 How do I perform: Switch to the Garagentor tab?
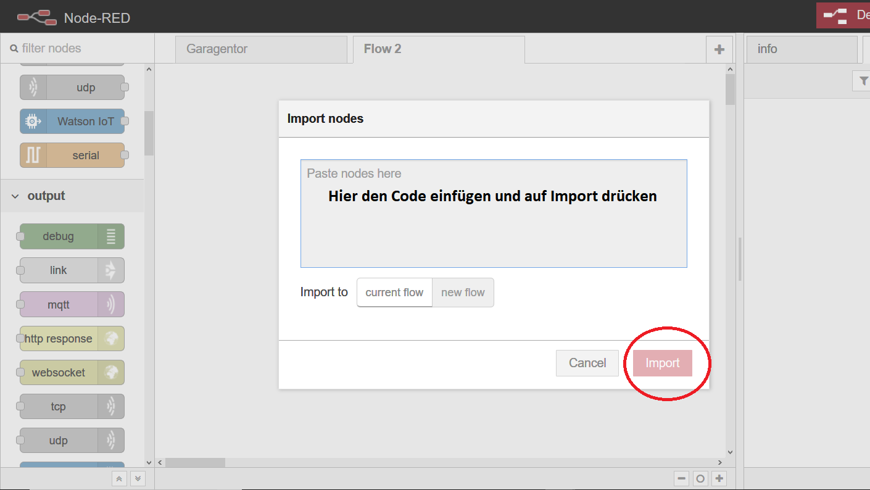point(260,49)
